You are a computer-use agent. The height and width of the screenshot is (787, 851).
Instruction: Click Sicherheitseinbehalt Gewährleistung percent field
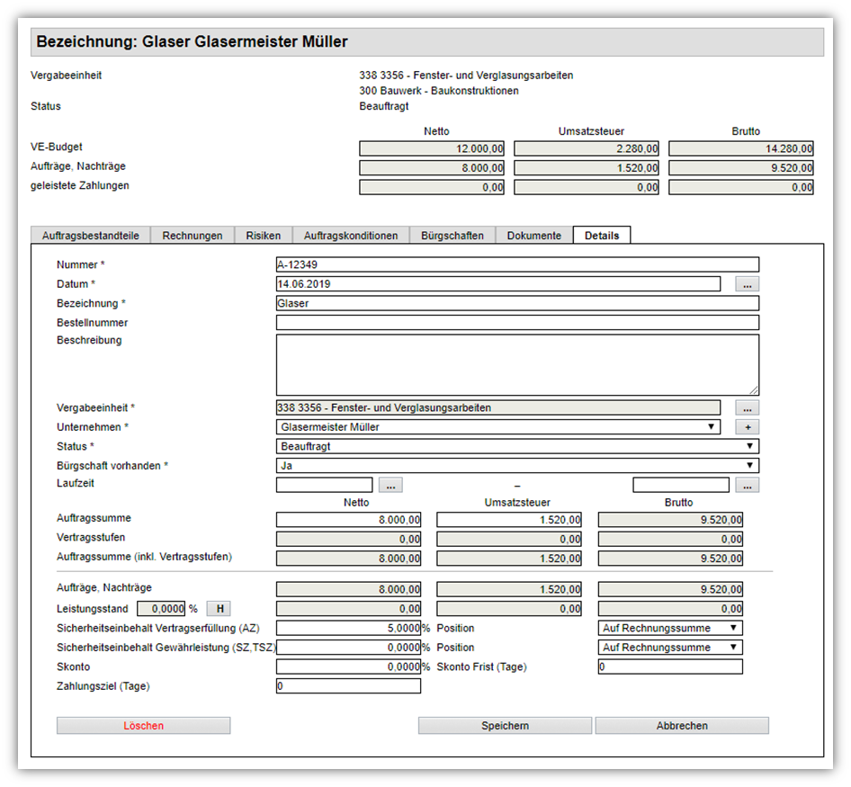click(348, 648)
